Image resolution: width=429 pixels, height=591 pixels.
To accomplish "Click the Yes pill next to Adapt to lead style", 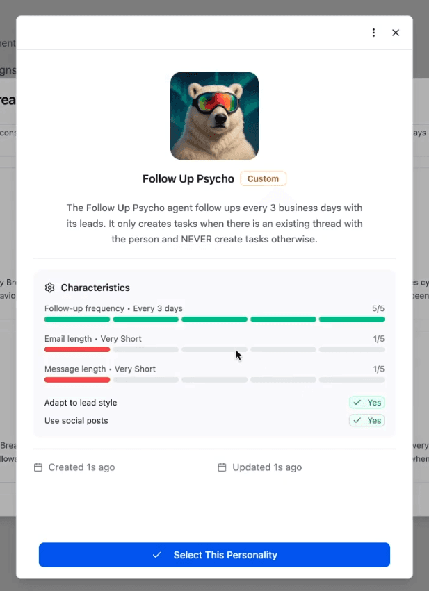I will (x=366, y=403).
